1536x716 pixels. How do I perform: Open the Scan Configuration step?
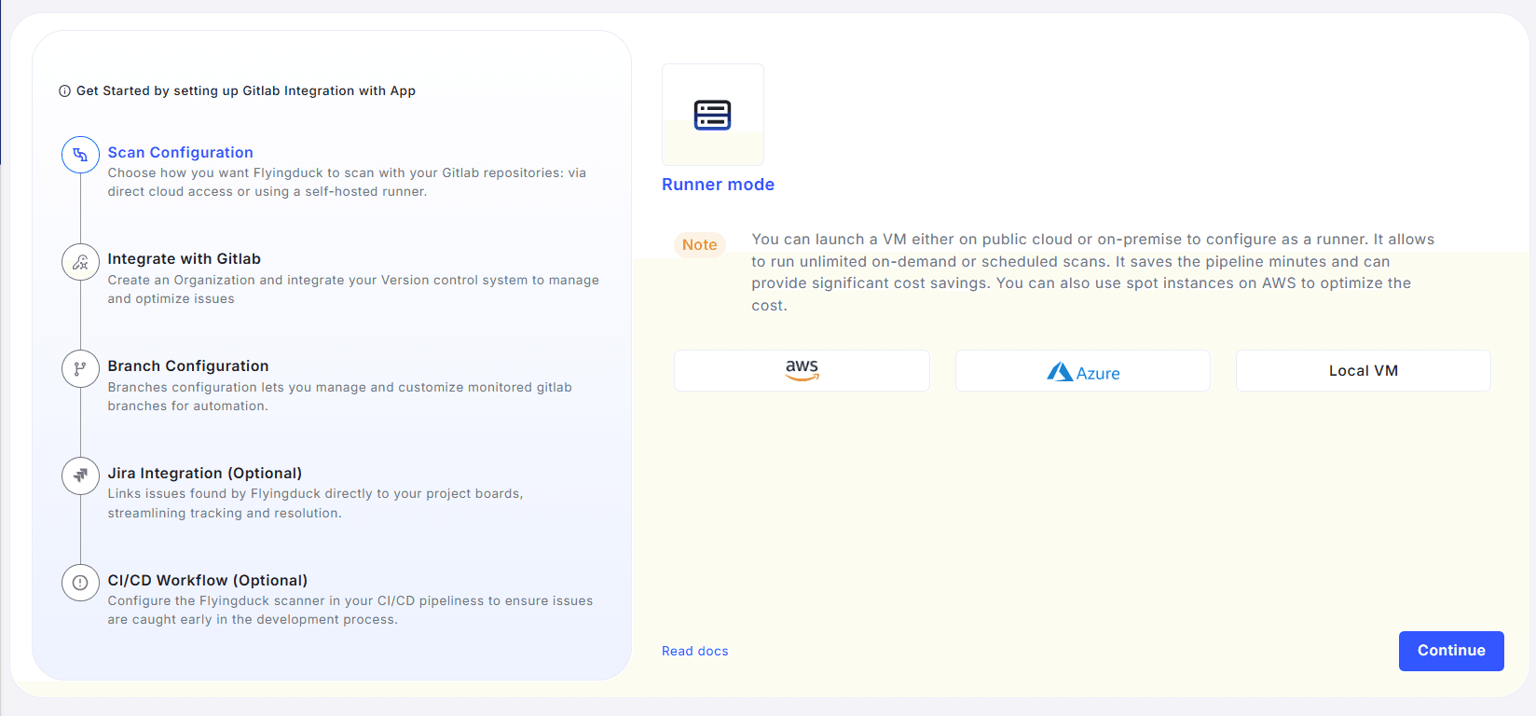click(180, 153)
